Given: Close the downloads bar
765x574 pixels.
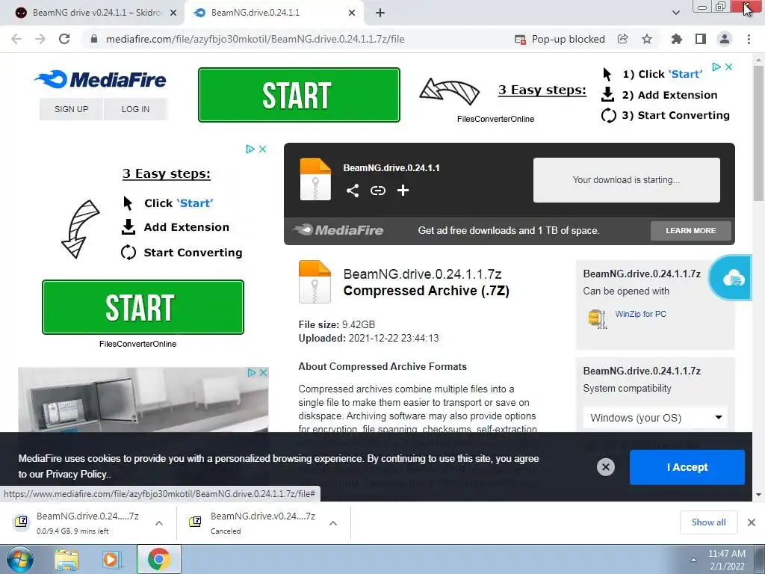Looking at the screenshot, I should coord(752,522).
